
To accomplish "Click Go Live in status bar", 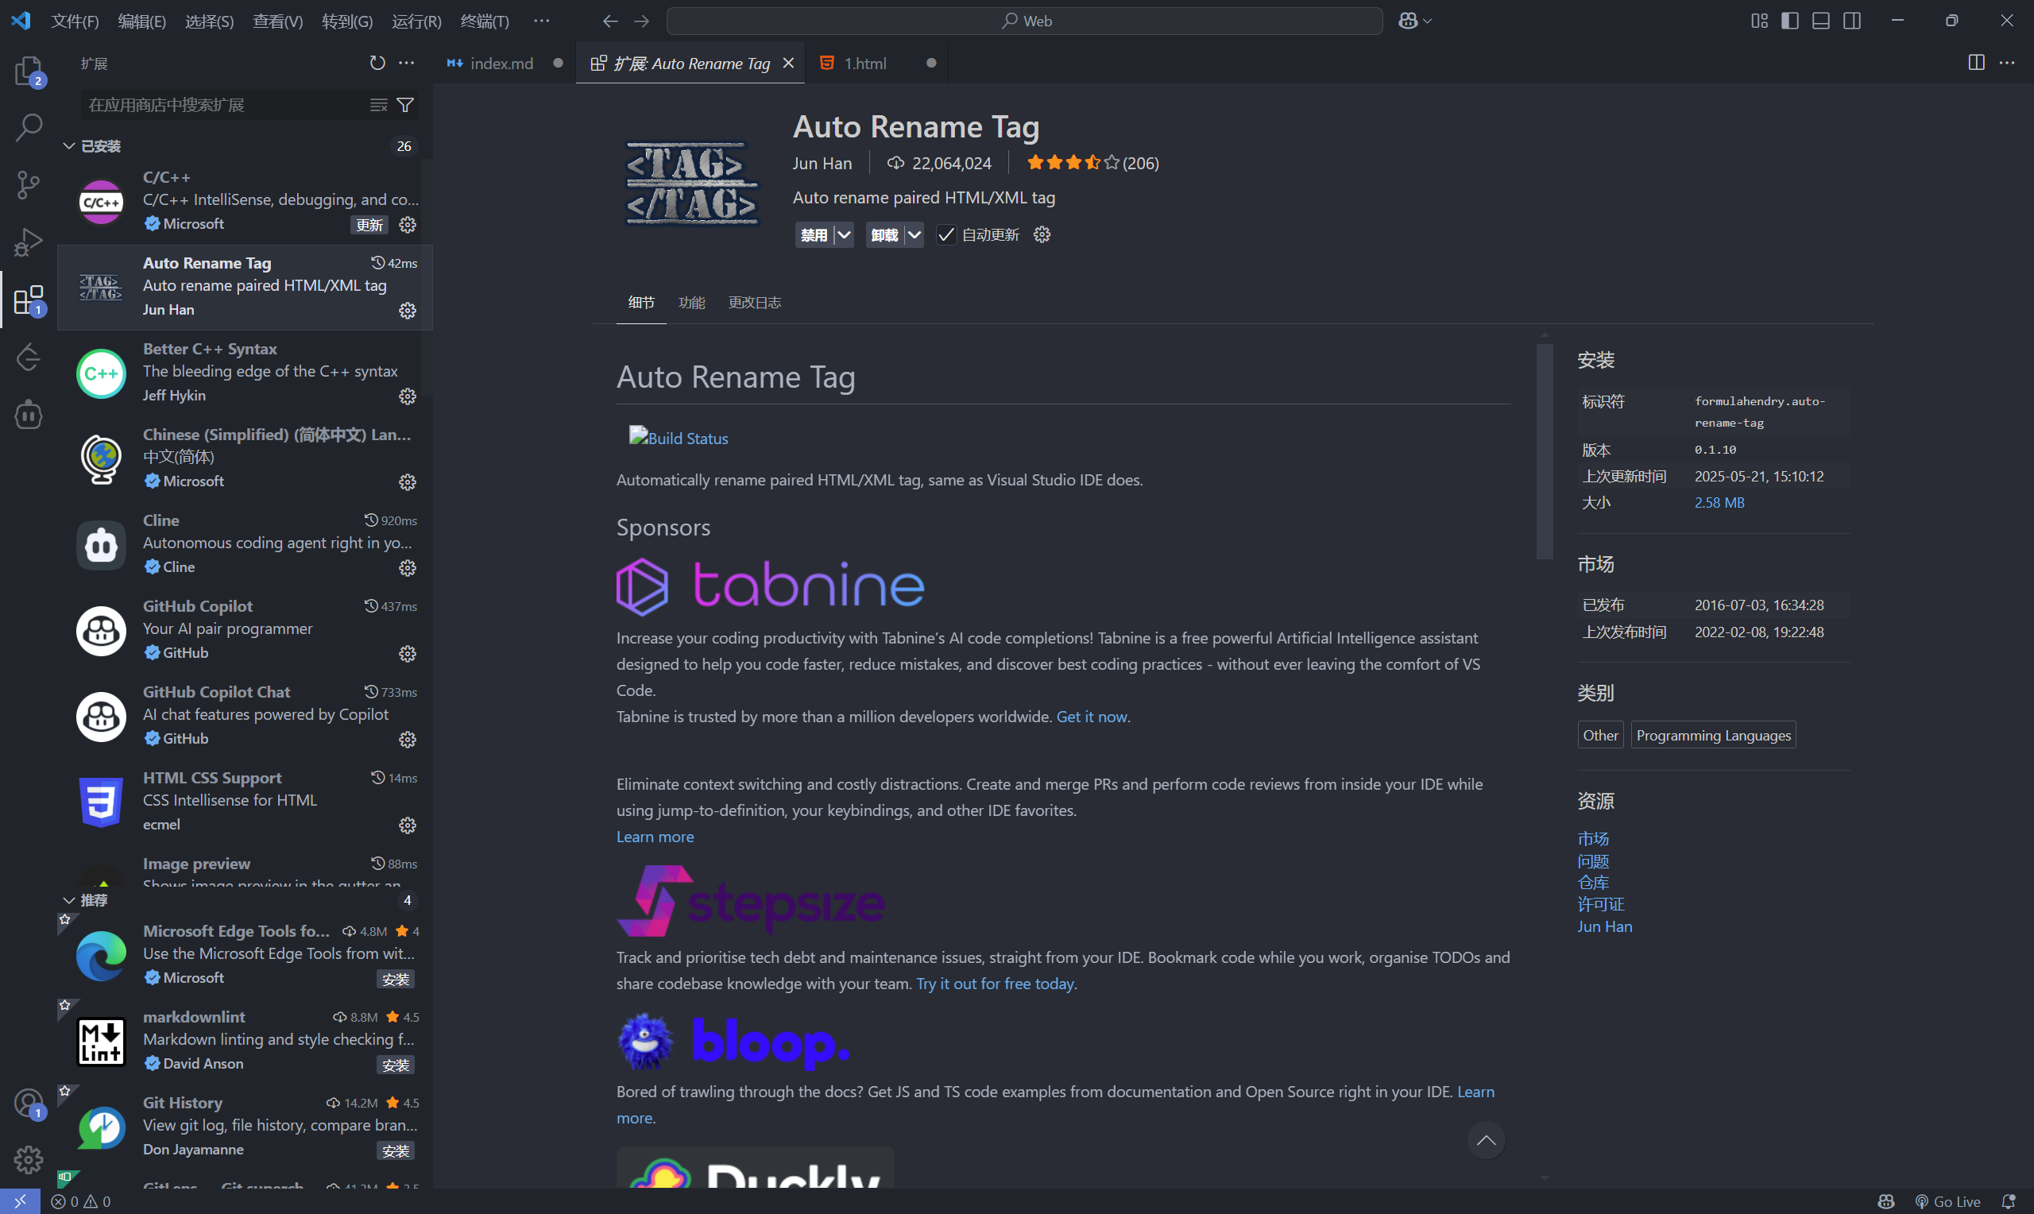I will tap(1947, 1202).
